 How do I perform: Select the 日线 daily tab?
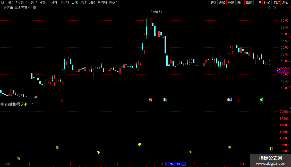75,2
